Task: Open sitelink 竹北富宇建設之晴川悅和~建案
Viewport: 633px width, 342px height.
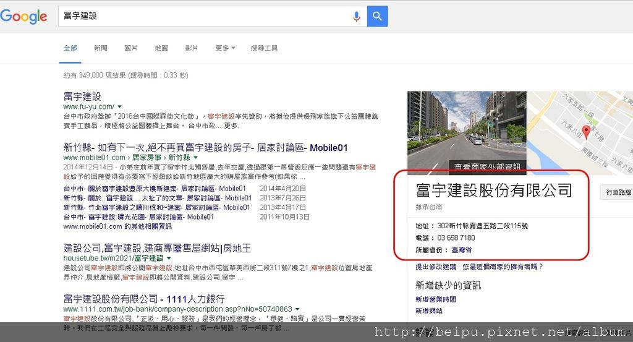Action: click(156, 208)
